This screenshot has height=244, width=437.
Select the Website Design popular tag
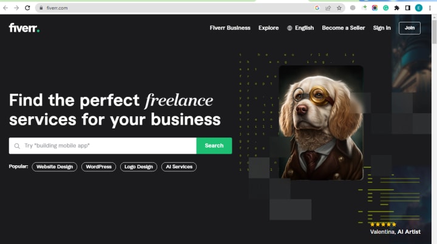[55, 167]
